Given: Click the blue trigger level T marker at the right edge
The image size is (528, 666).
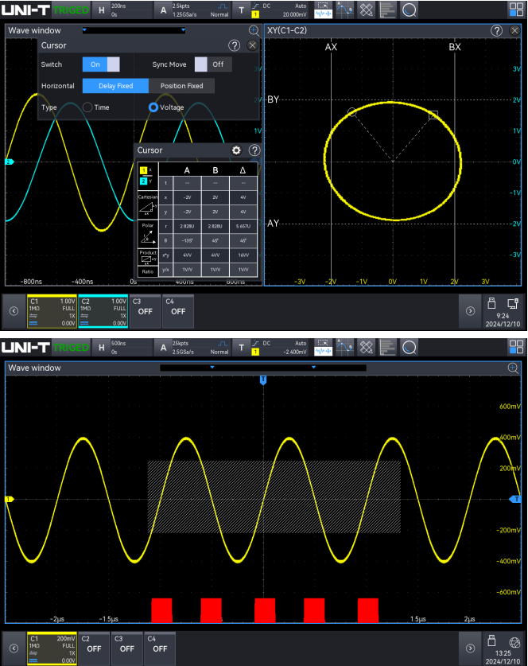Looking at the screenshot, I should (516, 499).
